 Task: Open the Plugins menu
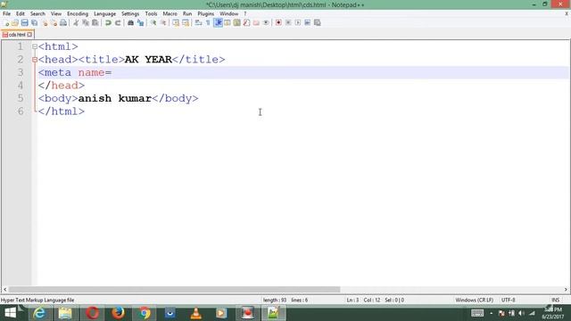(206, 14)
